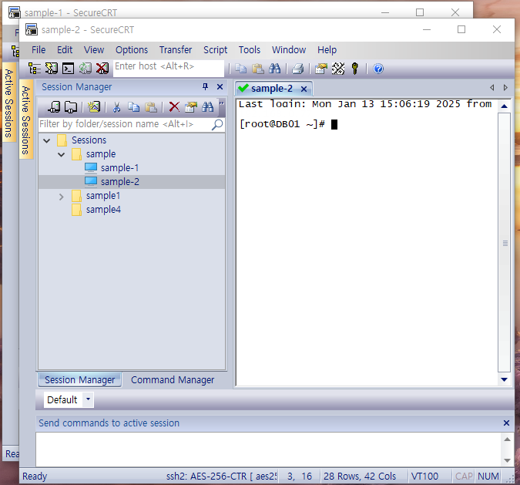Click the Quick Connect lightning icon
Image resolution: width=520 pixels, height=485 pixels.
(x=51, y=69)
